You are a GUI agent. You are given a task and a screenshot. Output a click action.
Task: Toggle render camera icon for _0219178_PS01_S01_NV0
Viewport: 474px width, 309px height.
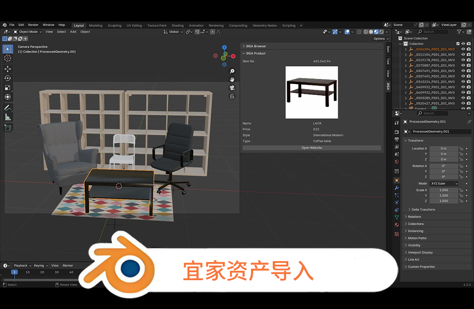click(469, 60)
